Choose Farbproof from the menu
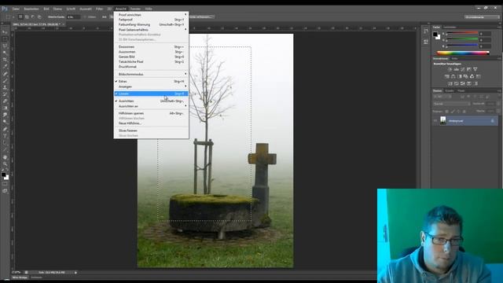 pos(151,20)
